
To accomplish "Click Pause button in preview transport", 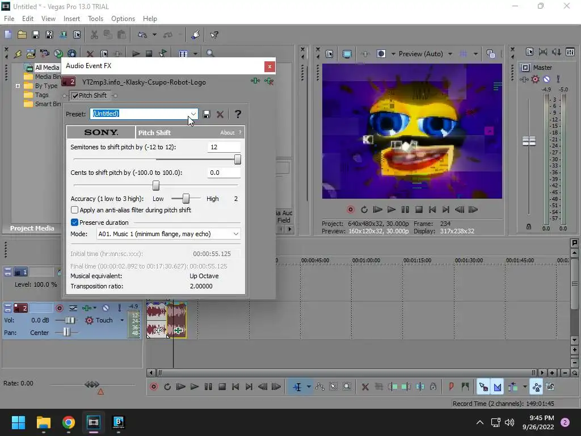I will click(x=405, y=210).
